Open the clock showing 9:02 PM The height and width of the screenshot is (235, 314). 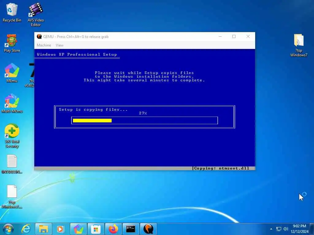click(x=300, y=229)
